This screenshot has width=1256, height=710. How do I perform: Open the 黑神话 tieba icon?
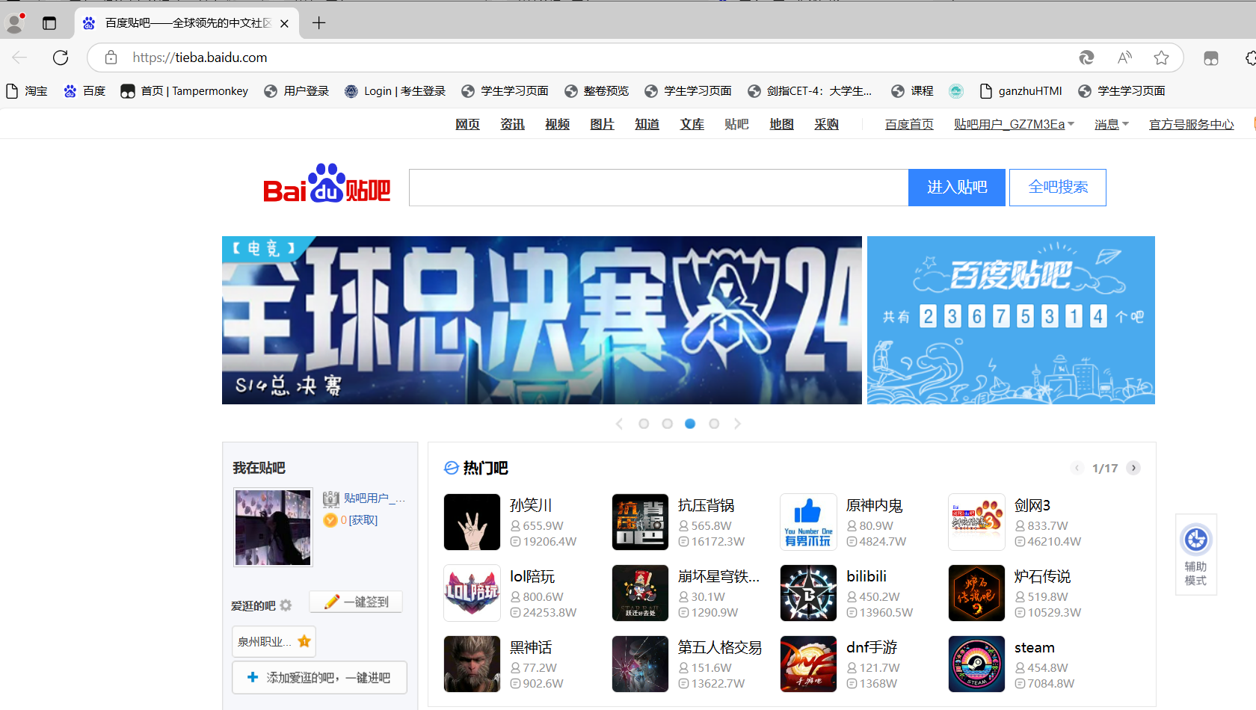[x=472, y=664]
